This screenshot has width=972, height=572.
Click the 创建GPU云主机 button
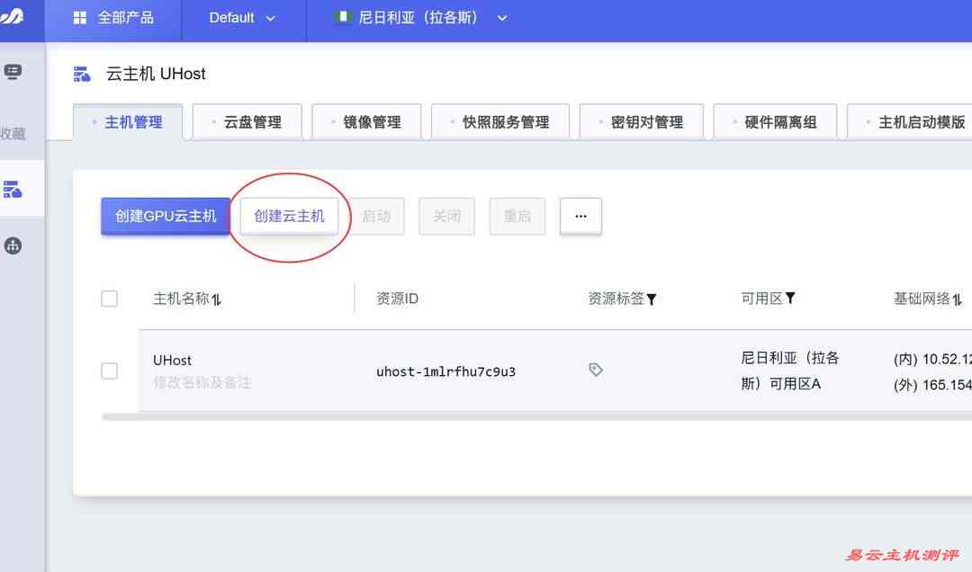tap(166, 216)
